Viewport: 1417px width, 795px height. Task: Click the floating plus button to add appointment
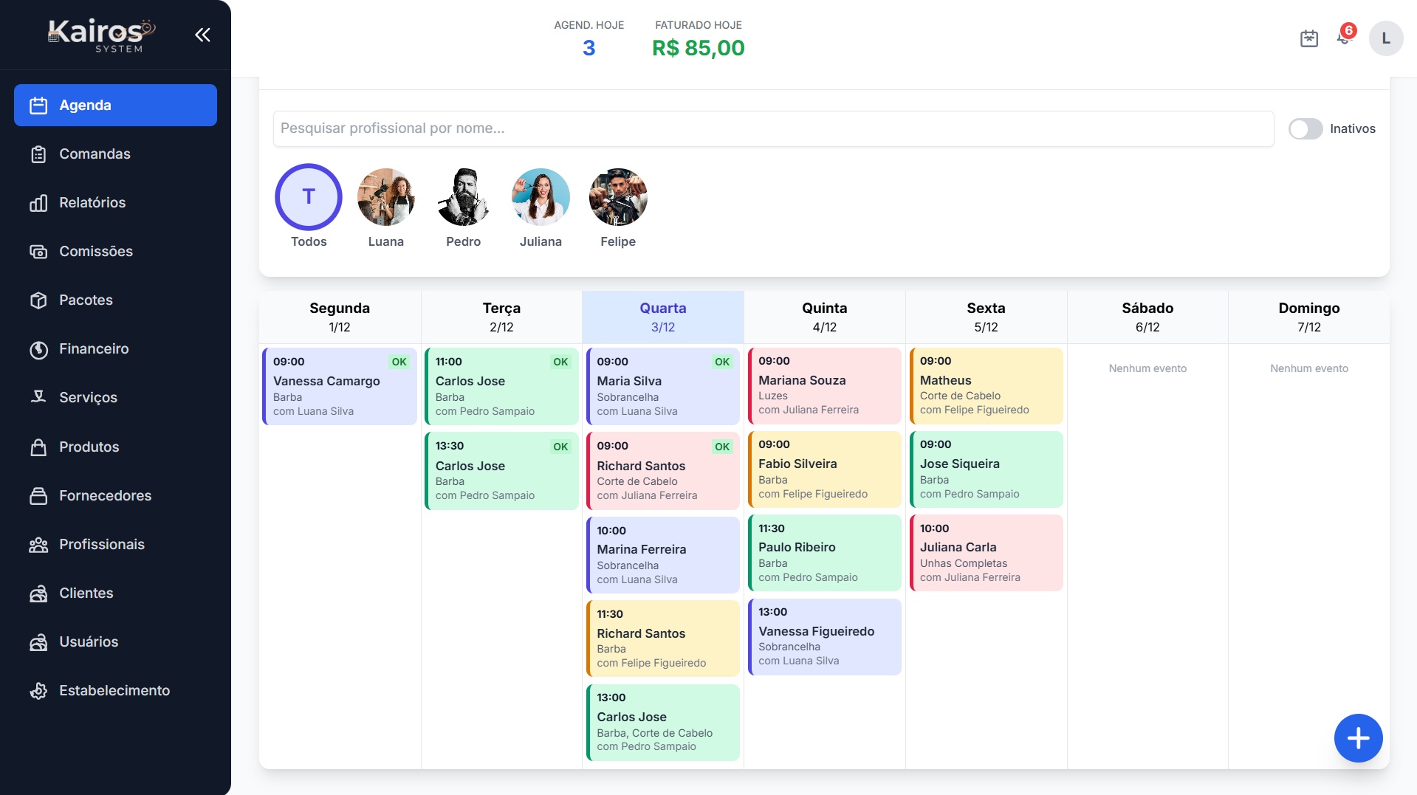(x=1358, y=737)
